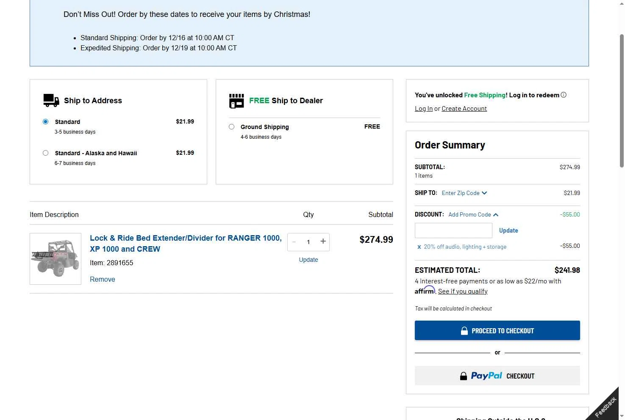Click the quantity value field
This screenshot has height=420, width=625.
click(308, 242)
